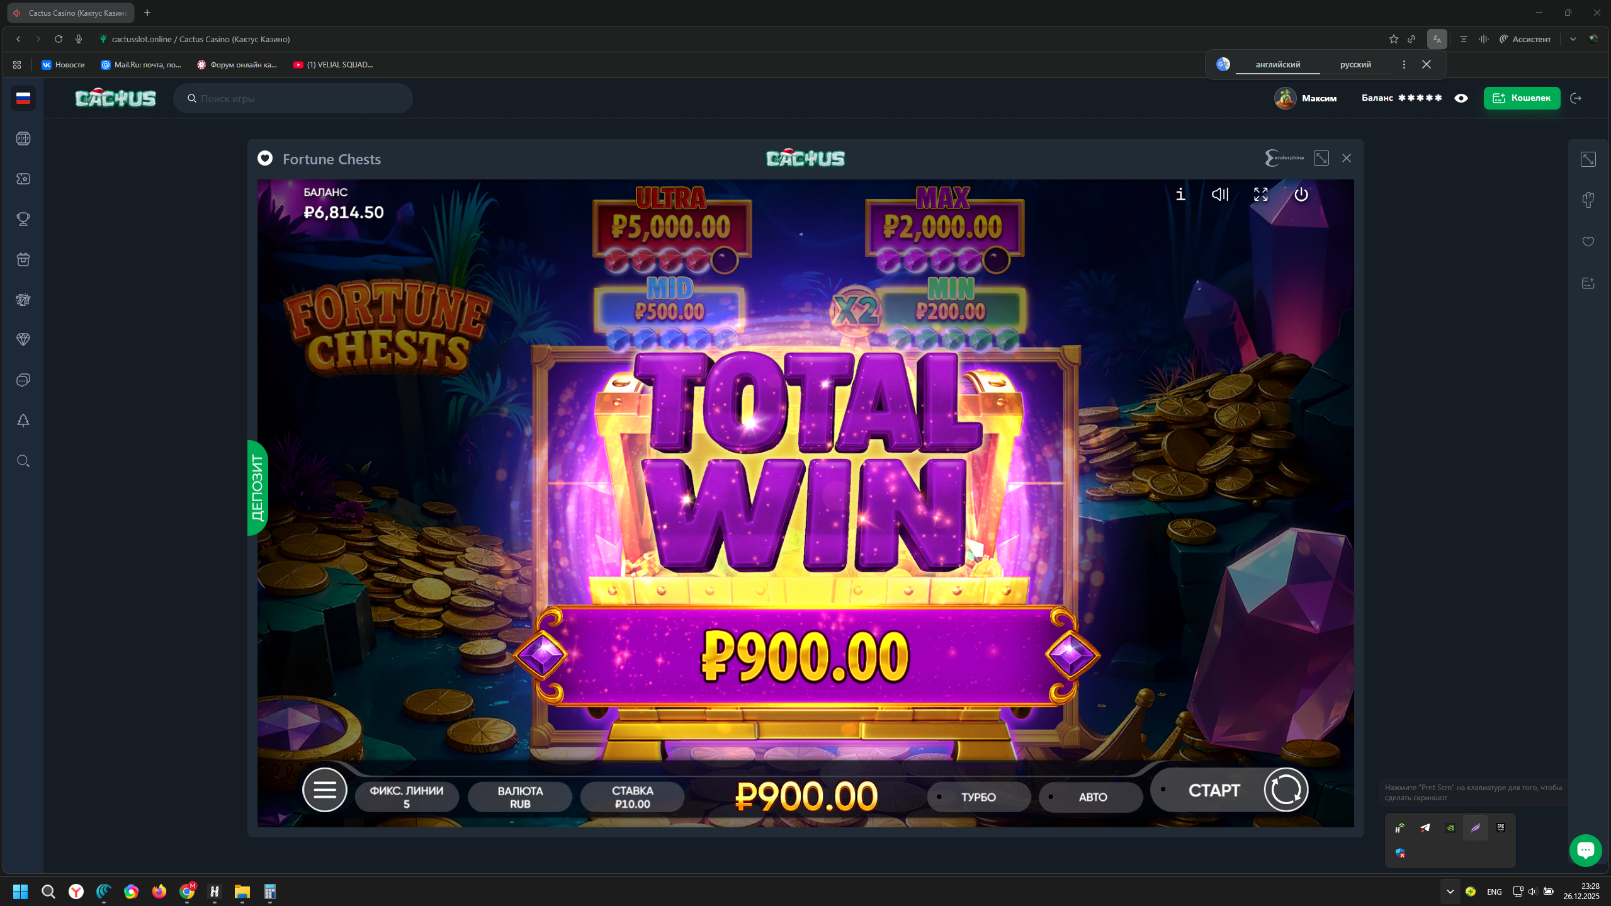Viewport: 1611px width, 906px height.
Task: Expand the СТАВКА bet selector
Action: (633, 797)
